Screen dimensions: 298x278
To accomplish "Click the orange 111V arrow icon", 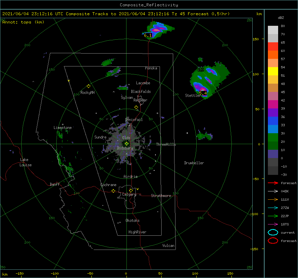I will (x=273, y=199).
